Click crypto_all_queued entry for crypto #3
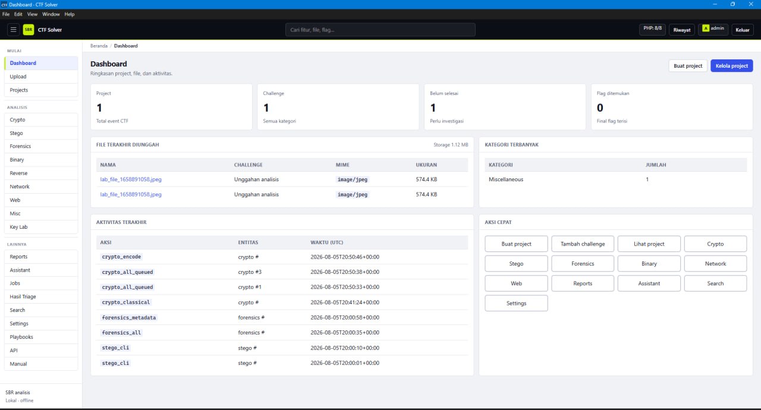This screenshot has height=410, width=761. pyautogui.click(x=127, y=272)
